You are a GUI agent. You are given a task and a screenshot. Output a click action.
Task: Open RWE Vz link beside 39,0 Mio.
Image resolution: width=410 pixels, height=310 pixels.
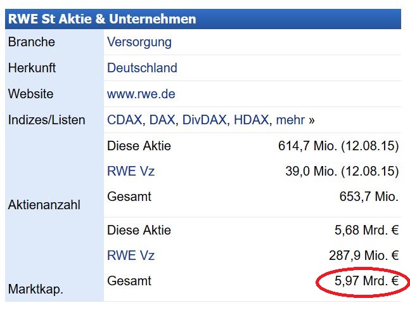(x=131, y=171)
